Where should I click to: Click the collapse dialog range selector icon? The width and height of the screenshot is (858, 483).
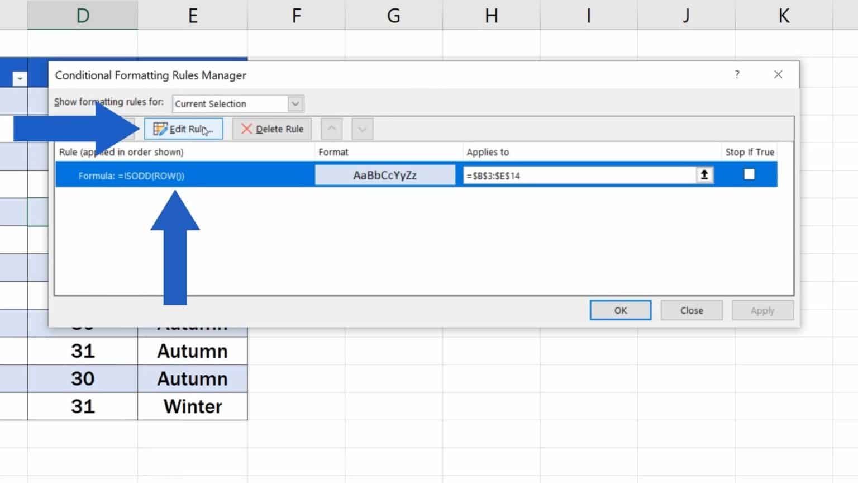click(704, 175)
